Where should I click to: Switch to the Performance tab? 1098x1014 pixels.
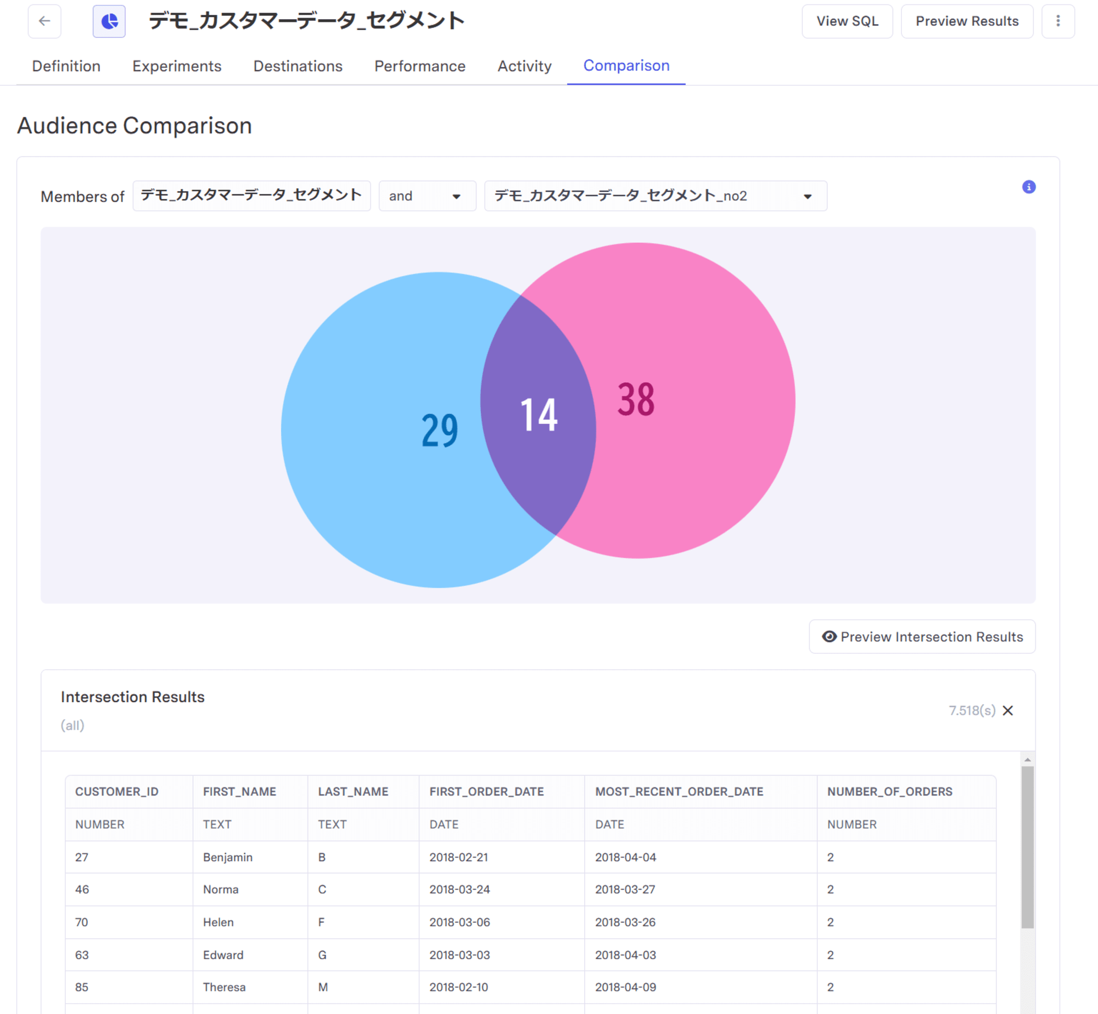click(420, 66)
